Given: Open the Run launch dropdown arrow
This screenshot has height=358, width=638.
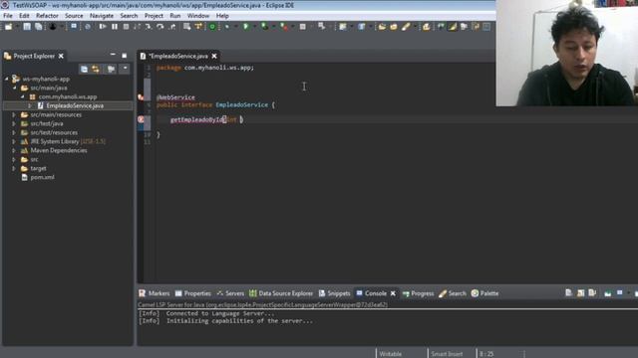Looking at the screenshot, I should pos(255,27).
